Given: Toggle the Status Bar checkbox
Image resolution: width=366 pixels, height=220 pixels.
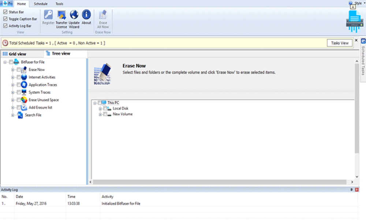Looking at the screenshot, I should tap(5, 12).
